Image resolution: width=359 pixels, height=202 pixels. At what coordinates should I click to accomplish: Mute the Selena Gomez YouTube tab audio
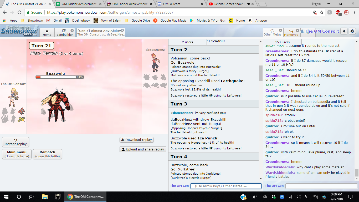pos(248,4)
